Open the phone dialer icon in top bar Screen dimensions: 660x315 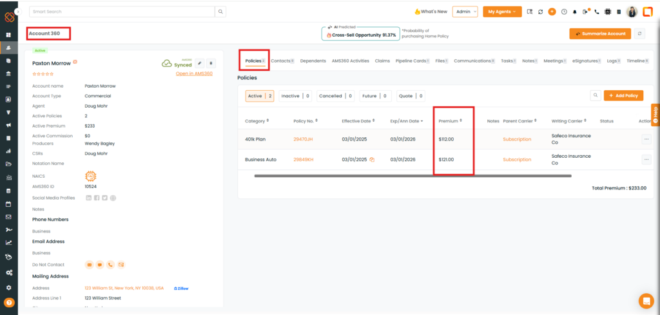597,12
